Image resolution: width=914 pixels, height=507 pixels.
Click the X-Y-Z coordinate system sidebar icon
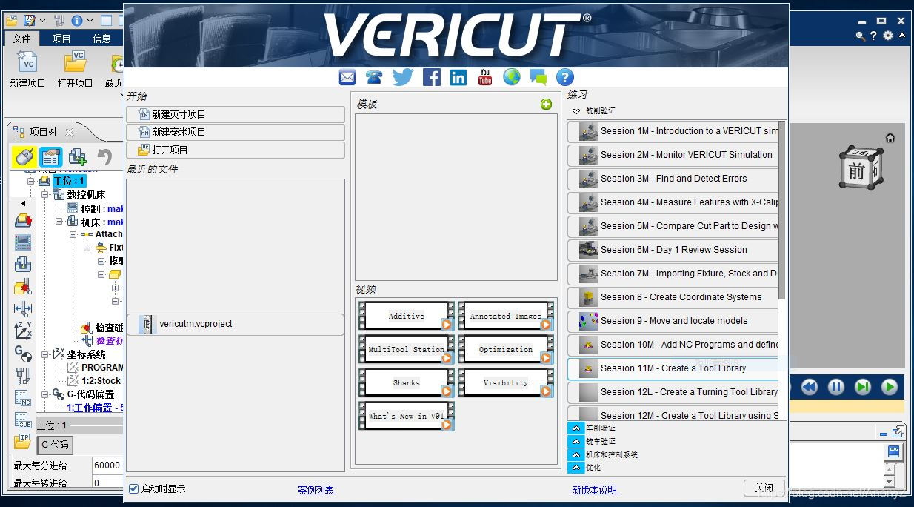click(23, 331)
